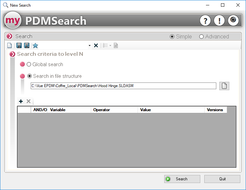246x190 pixels.
Task: Open help with the question mark icon
Action: [x=205, y=21]
